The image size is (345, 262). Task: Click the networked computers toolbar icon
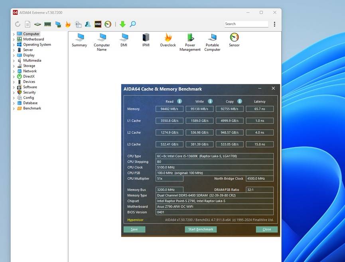(x=58, y=24)
